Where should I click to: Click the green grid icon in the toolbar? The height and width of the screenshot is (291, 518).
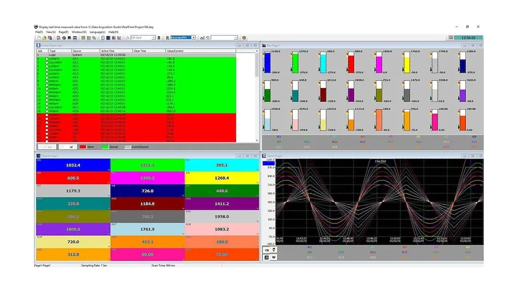pyautogui.click(x=83, y=38)
